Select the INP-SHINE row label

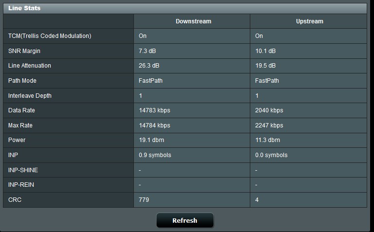[23, 170]
